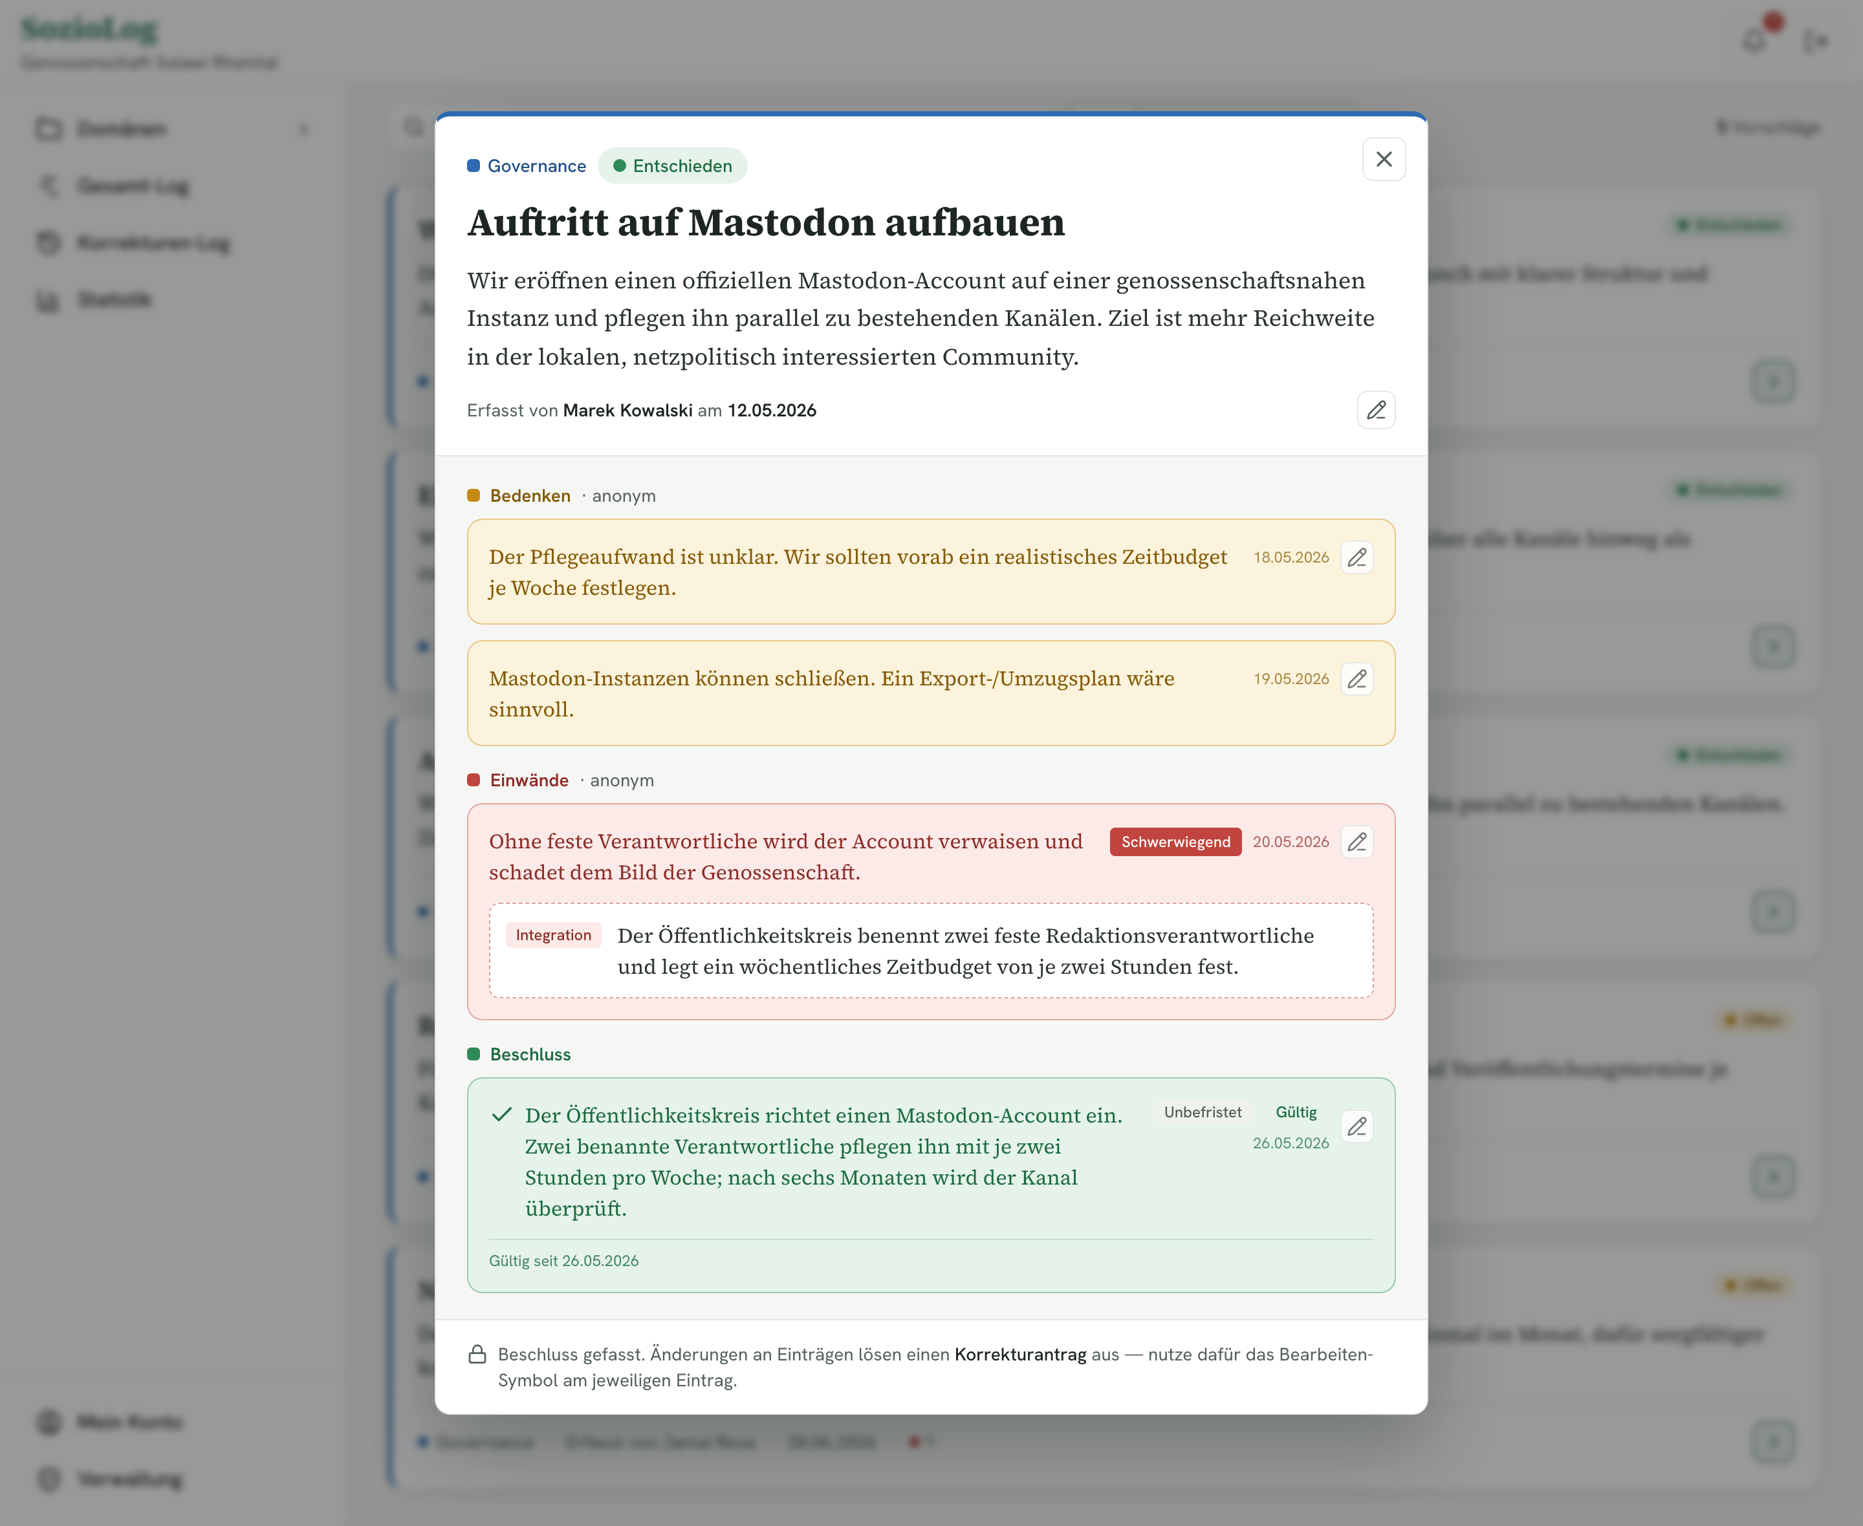Click the concern text 'Der Pflegeaufwand ist unklar'

click(858, 572)
